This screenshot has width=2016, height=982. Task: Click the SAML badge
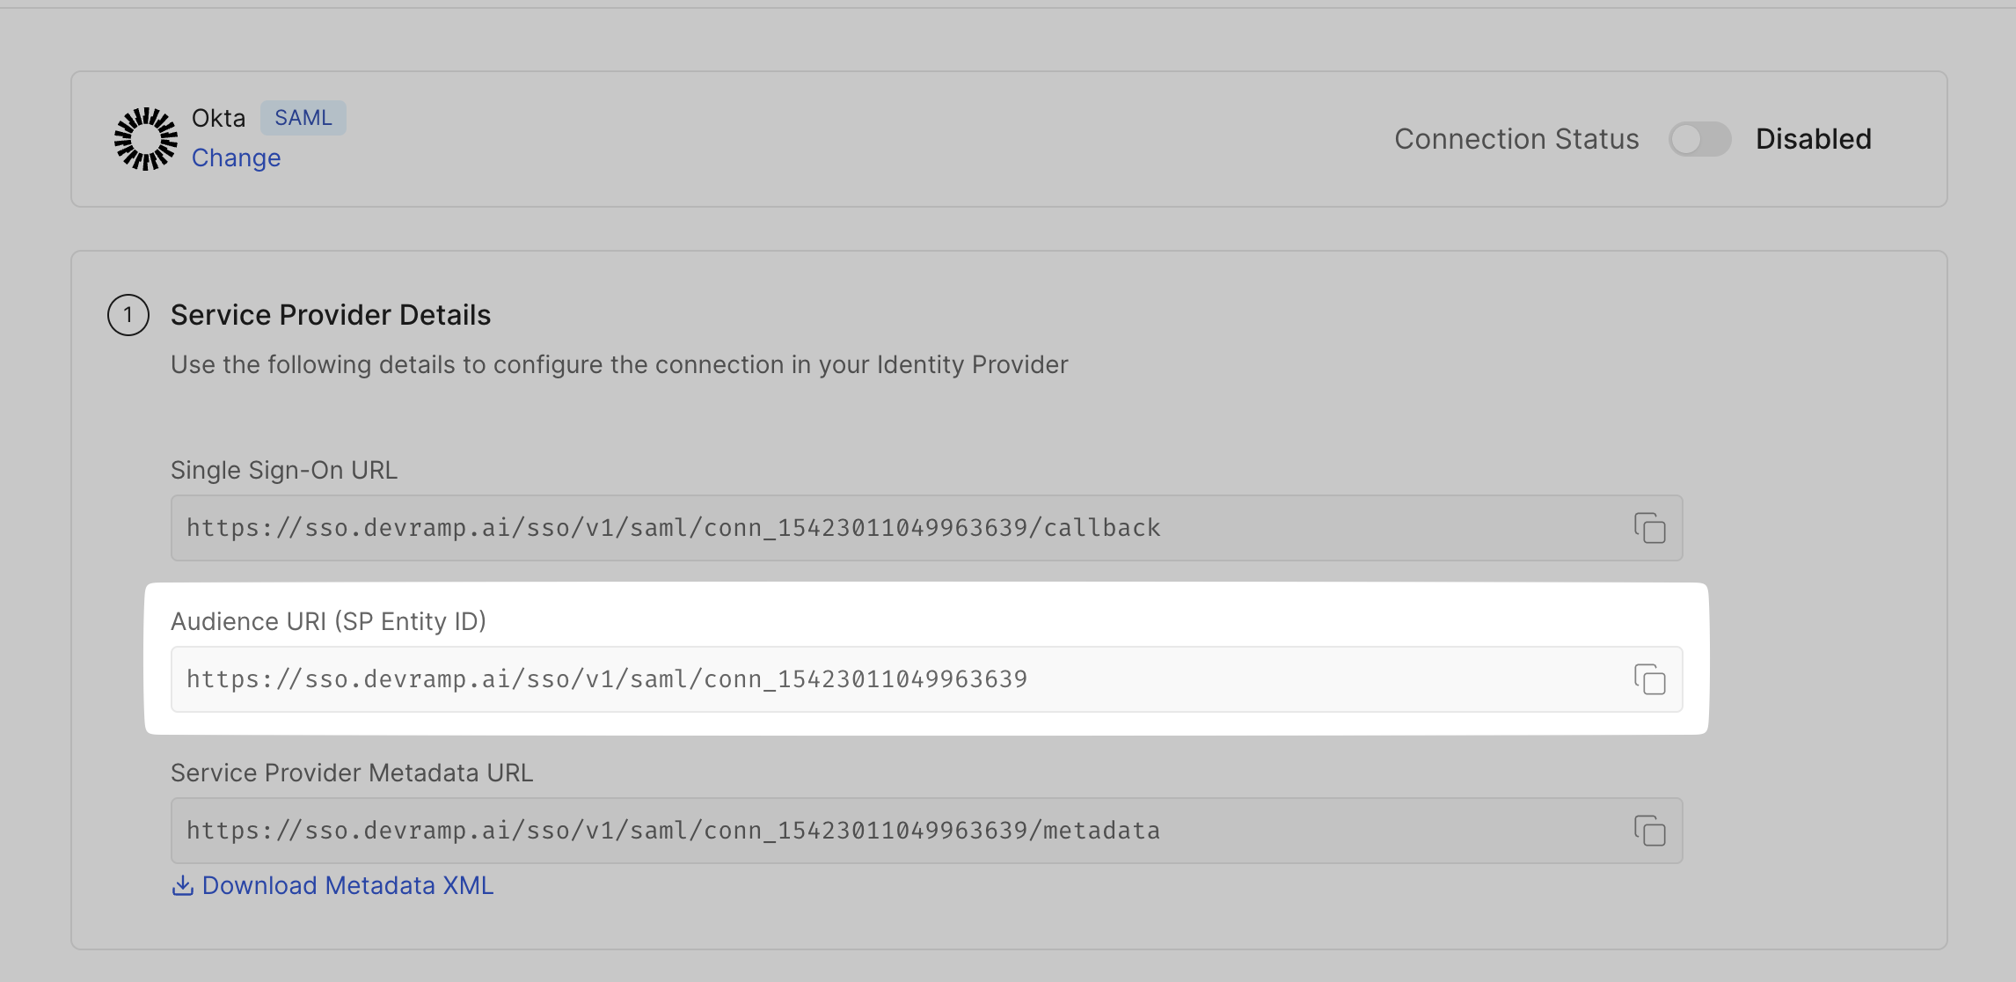pyautogui.click(x=303, y=118)
